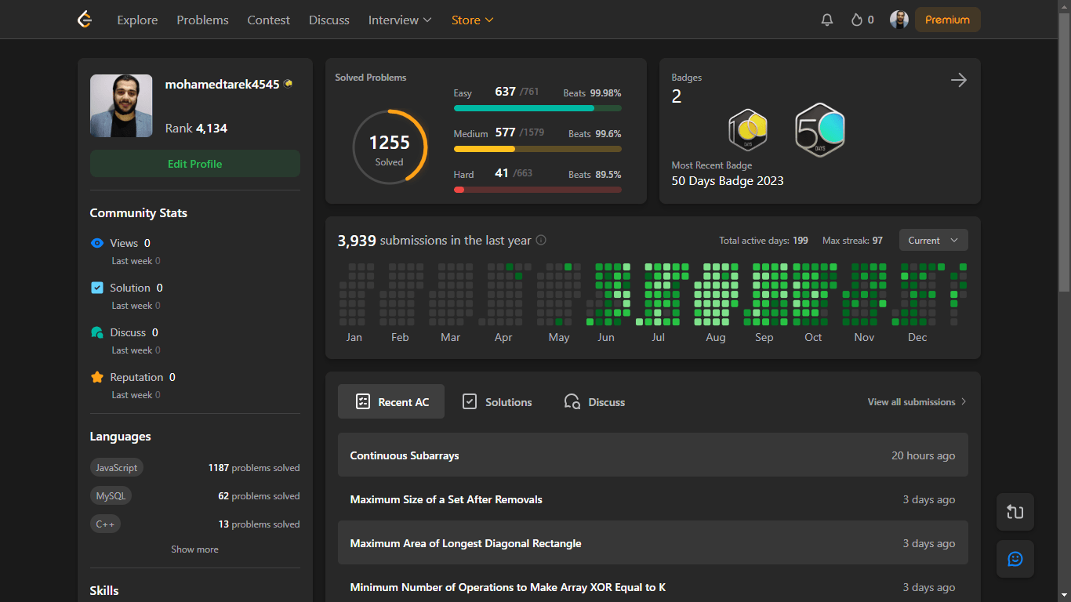
Task: Click the 1187 problems solved text
Action: [x=254, y=468]
